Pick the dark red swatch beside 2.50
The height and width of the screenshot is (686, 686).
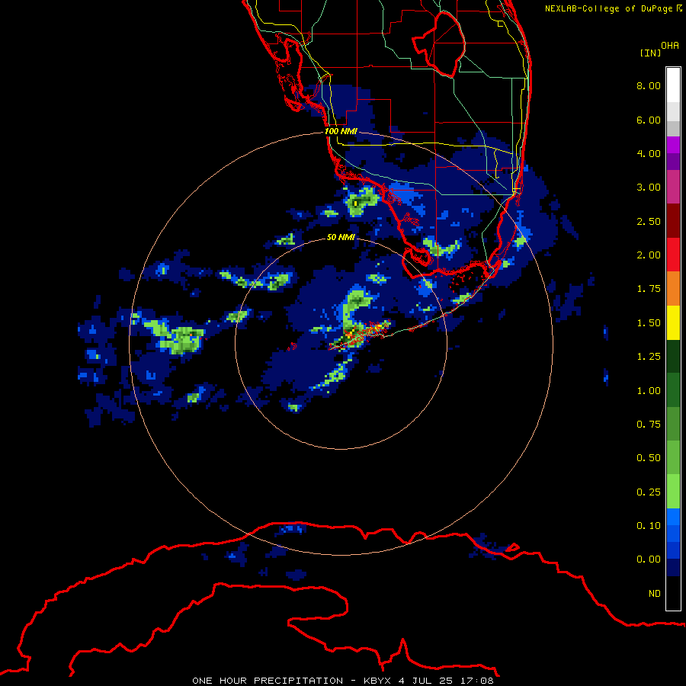point(673,221)
